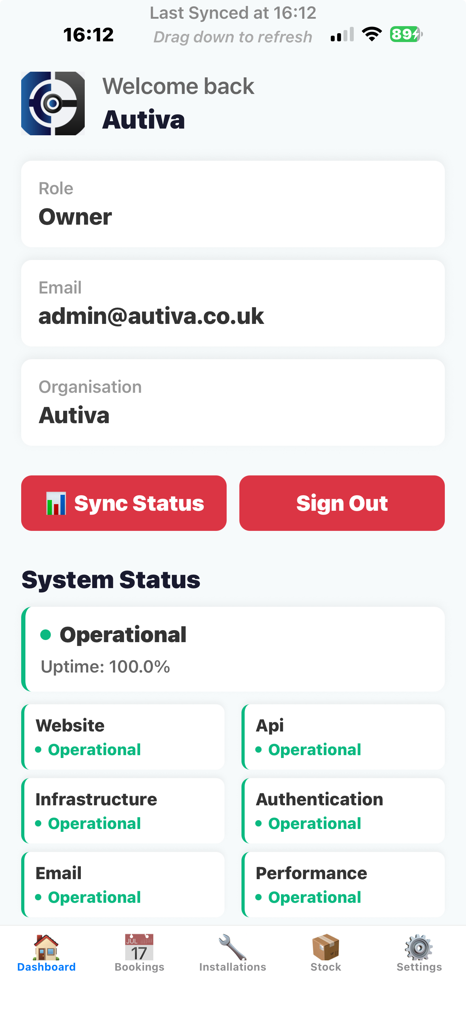This screenshot has width=466, height=1013.
Task: Tap the Uptime: 100.0% text
Action: 105,667
